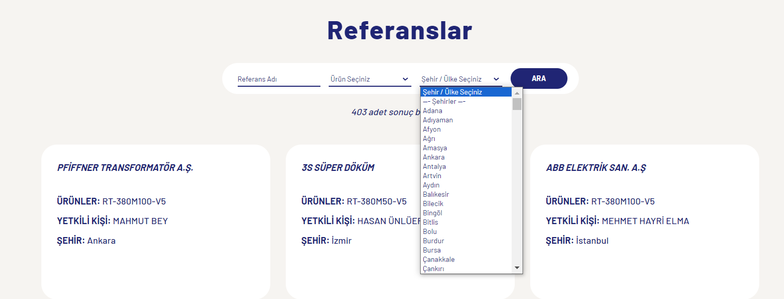The width and height of the screenshot is (784, 299).
Task: Pick Çanakkale from the city list
Action: tap(466, 259)
